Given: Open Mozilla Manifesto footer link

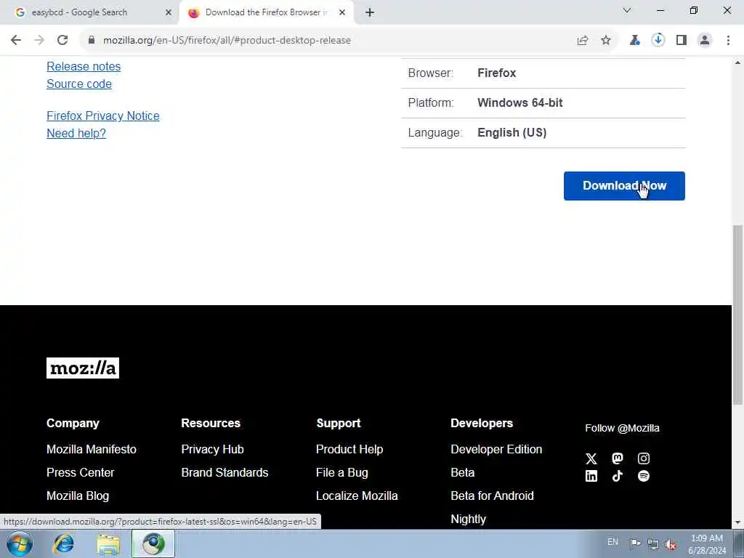Looking at the screenshot, I should (x=91, y=449).
